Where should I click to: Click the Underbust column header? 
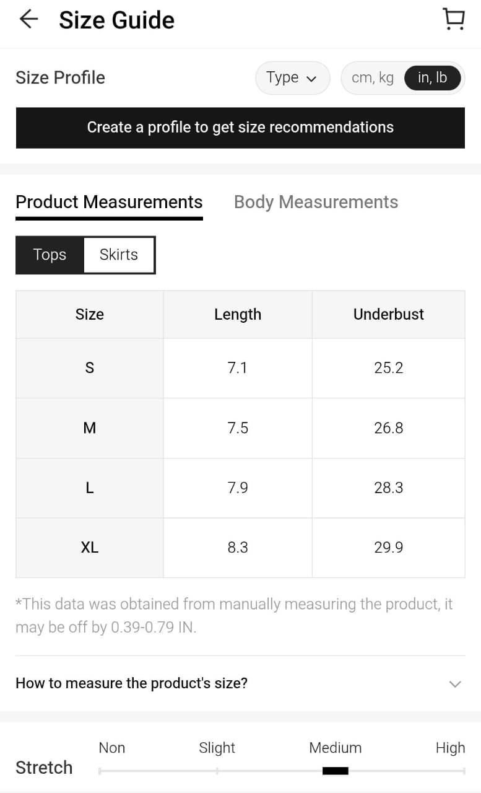[388, 315]
